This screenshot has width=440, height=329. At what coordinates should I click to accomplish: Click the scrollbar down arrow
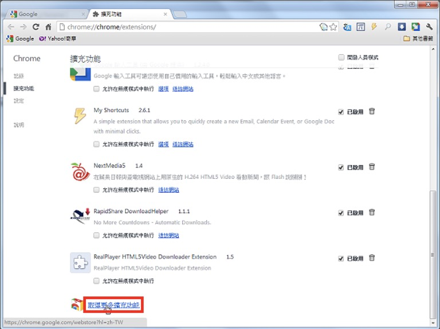coord(433,323)
